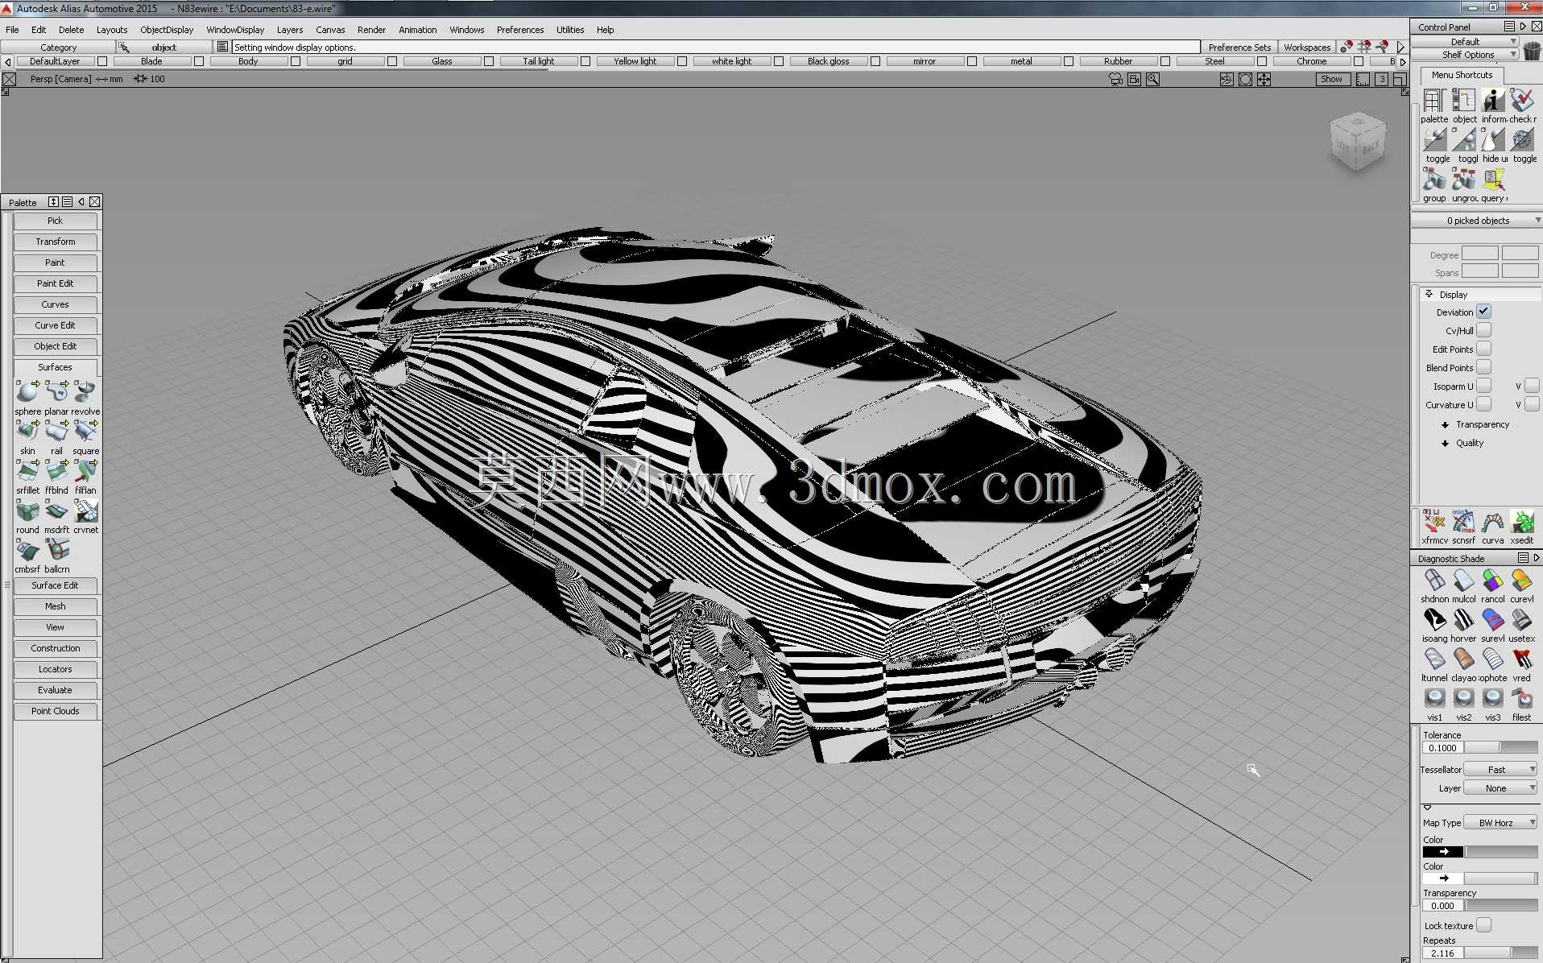
Task: Turn on Blend Points display
Action: [1483, 367]
